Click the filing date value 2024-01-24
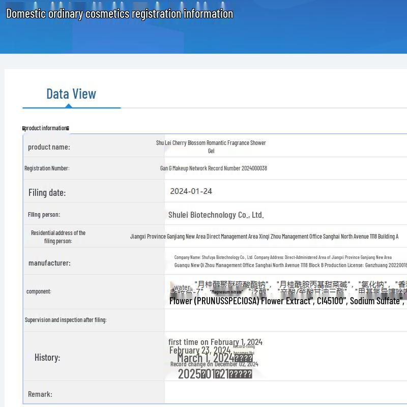This screenshot has height=407, width=407. (191, 191)
